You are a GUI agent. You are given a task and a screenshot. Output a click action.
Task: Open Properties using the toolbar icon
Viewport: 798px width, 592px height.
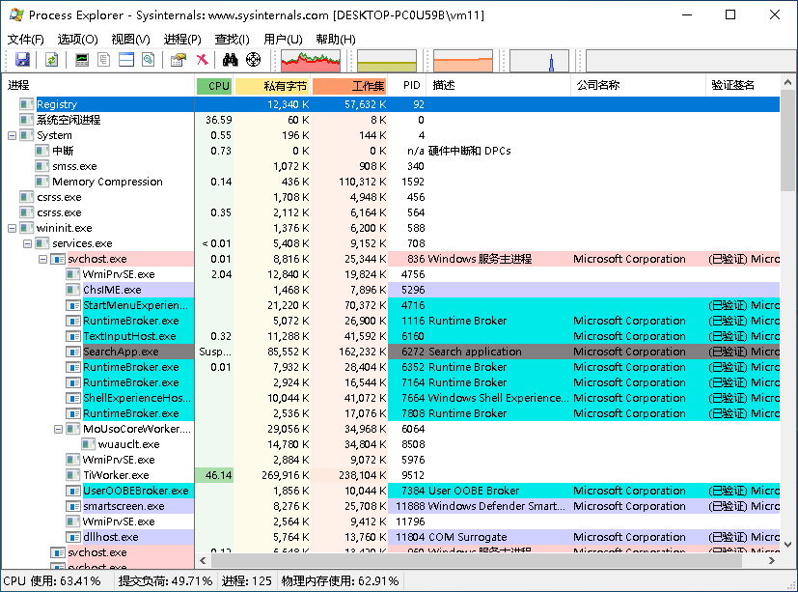pos(178,60)
